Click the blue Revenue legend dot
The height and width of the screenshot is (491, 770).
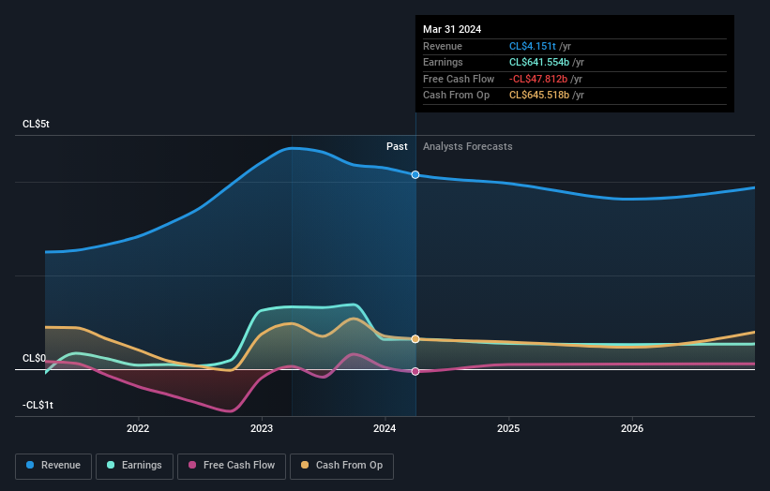tap(30, 465)
